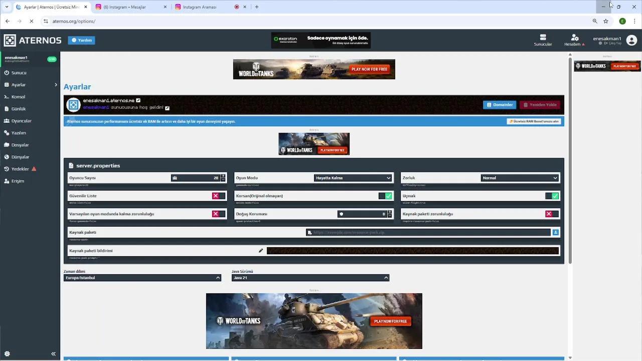
Task: Change Zorluk difficulty dropdown
Action: click(x=520, y=177)
